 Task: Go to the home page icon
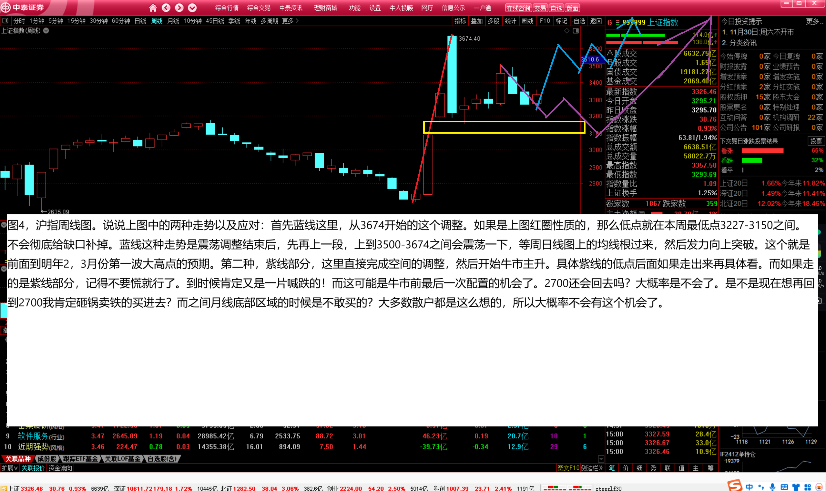(x=153, y=8)
